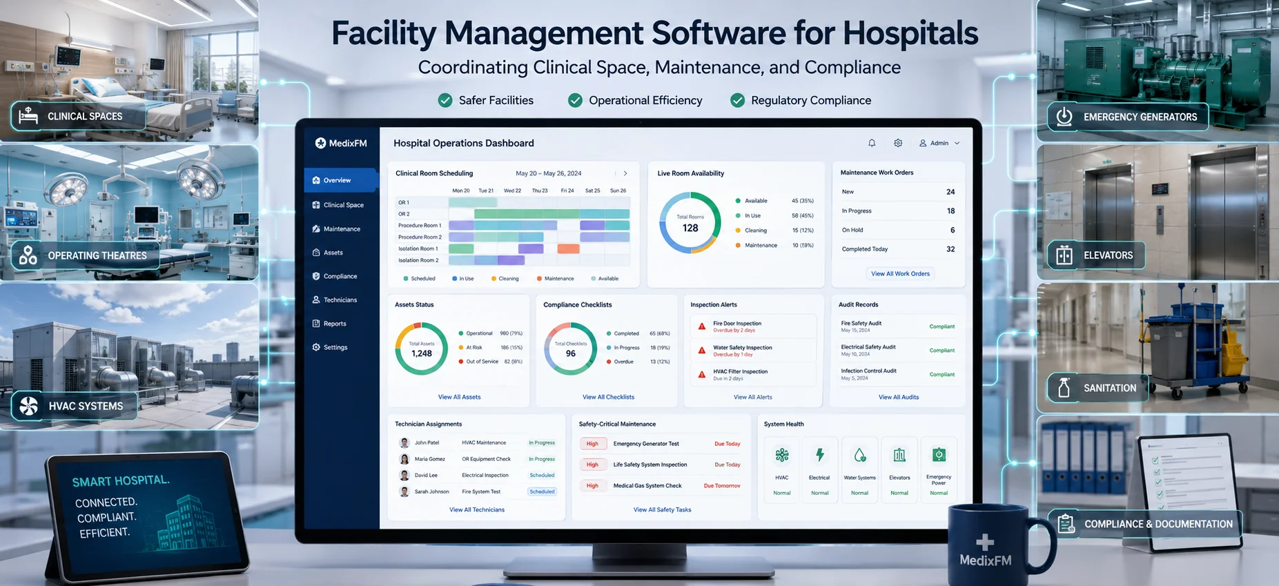The width and height of the screenshot is (1279, 586).
Task: Click the Operational Efficiency check mark
Action: click(575, 101)
